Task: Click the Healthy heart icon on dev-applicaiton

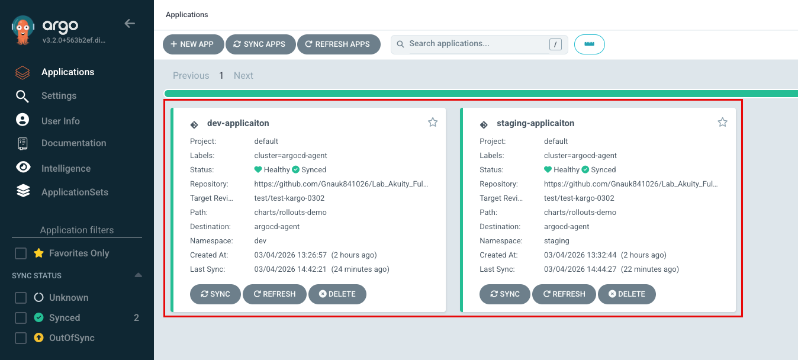Action: [x=258, y=169]
